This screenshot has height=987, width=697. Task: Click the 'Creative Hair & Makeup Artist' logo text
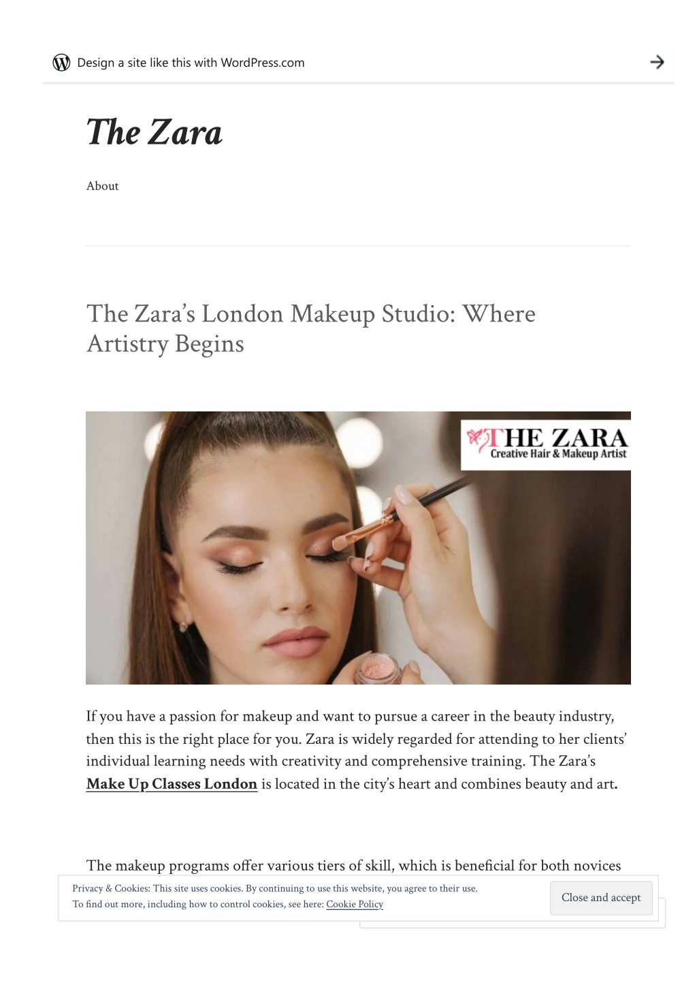pos(558,454)
